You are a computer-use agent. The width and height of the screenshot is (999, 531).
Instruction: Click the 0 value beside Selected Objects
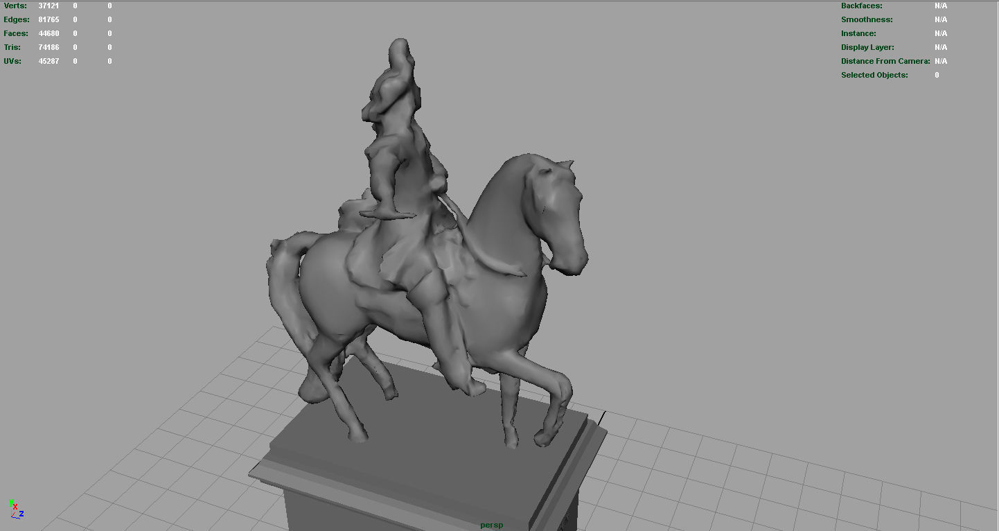(937, 75)
